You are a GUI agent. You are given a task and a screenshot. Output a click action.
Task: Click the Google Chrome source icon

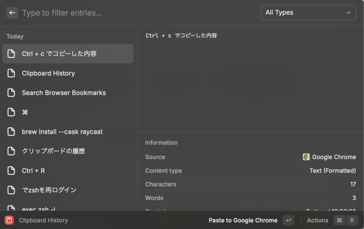pos(306,157)
